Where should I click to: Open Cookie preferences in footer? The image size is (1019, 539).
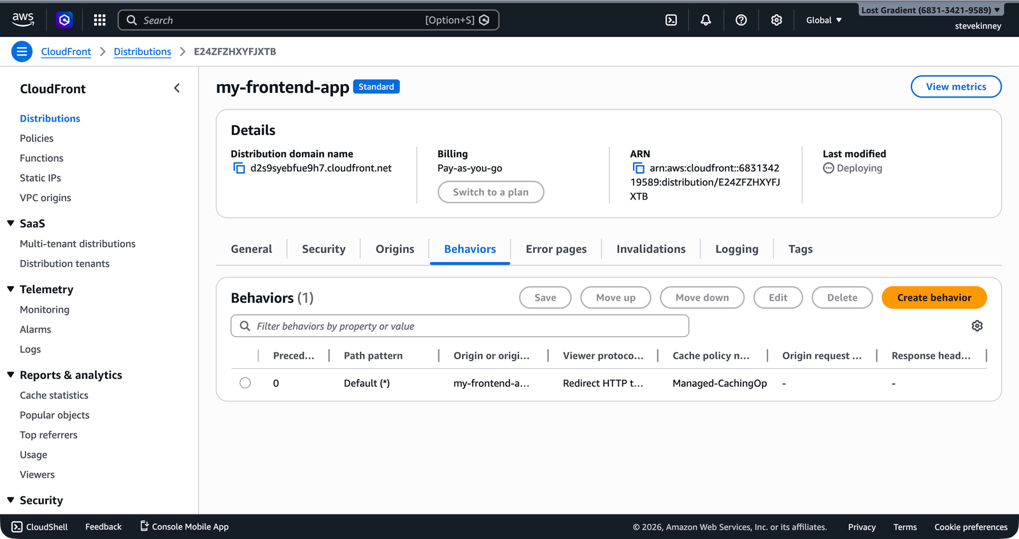point(971,527)
